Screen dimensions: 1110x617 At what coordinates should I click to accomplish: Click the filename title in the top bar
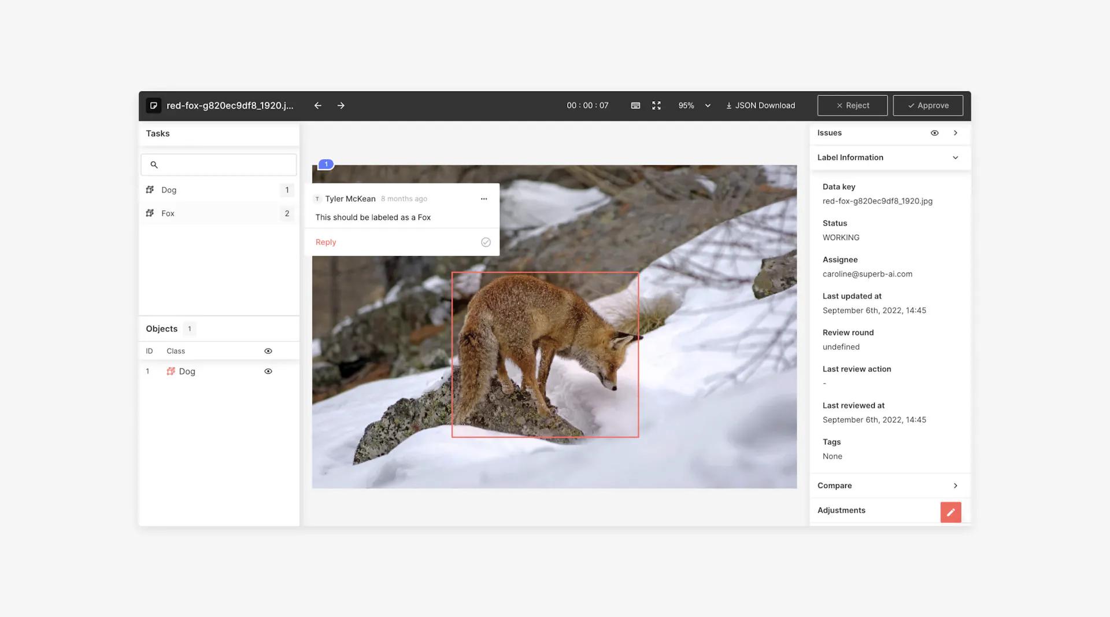[x=230, y=105]
